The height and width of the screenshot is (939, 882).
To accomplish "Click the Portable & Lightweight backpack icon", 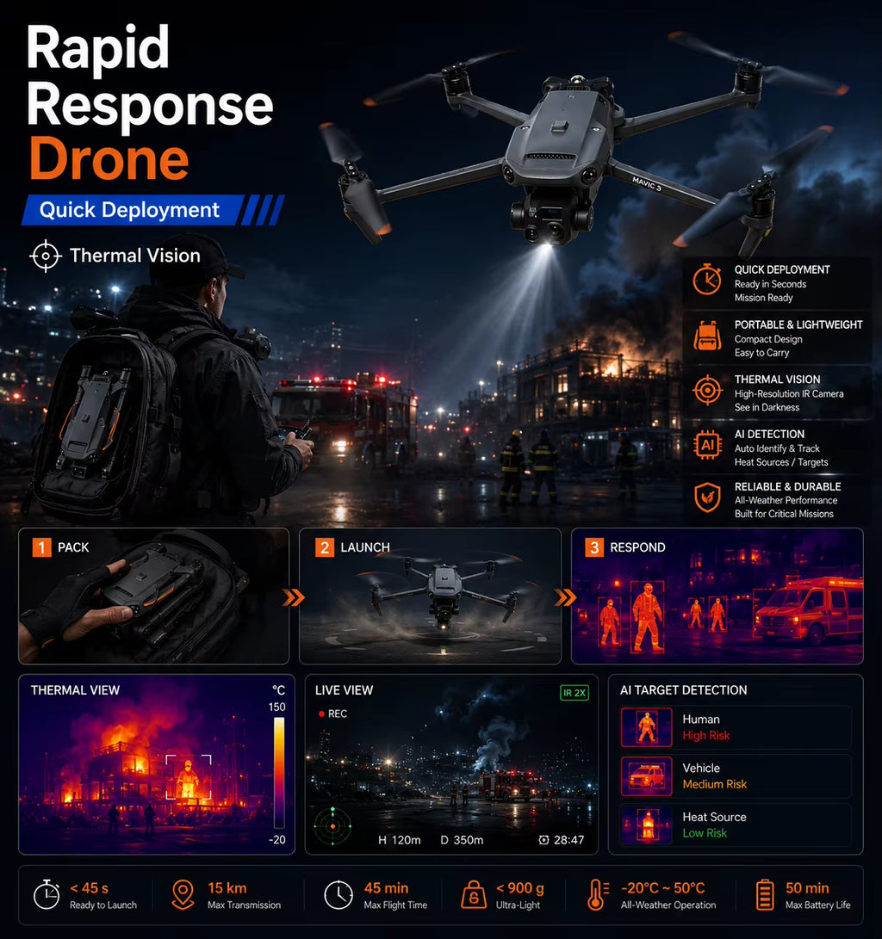I will (x=707, y=336).
